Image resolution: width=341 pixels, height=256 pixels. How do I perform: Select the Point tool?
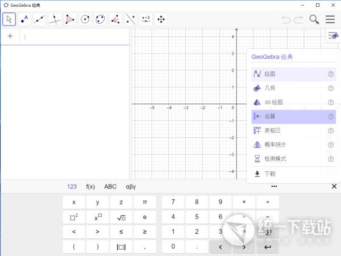(x=24, y=19)
